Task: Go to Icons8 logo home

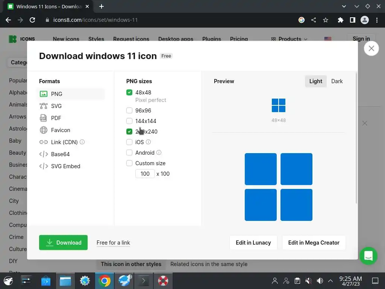Action: tap(22, 39)
